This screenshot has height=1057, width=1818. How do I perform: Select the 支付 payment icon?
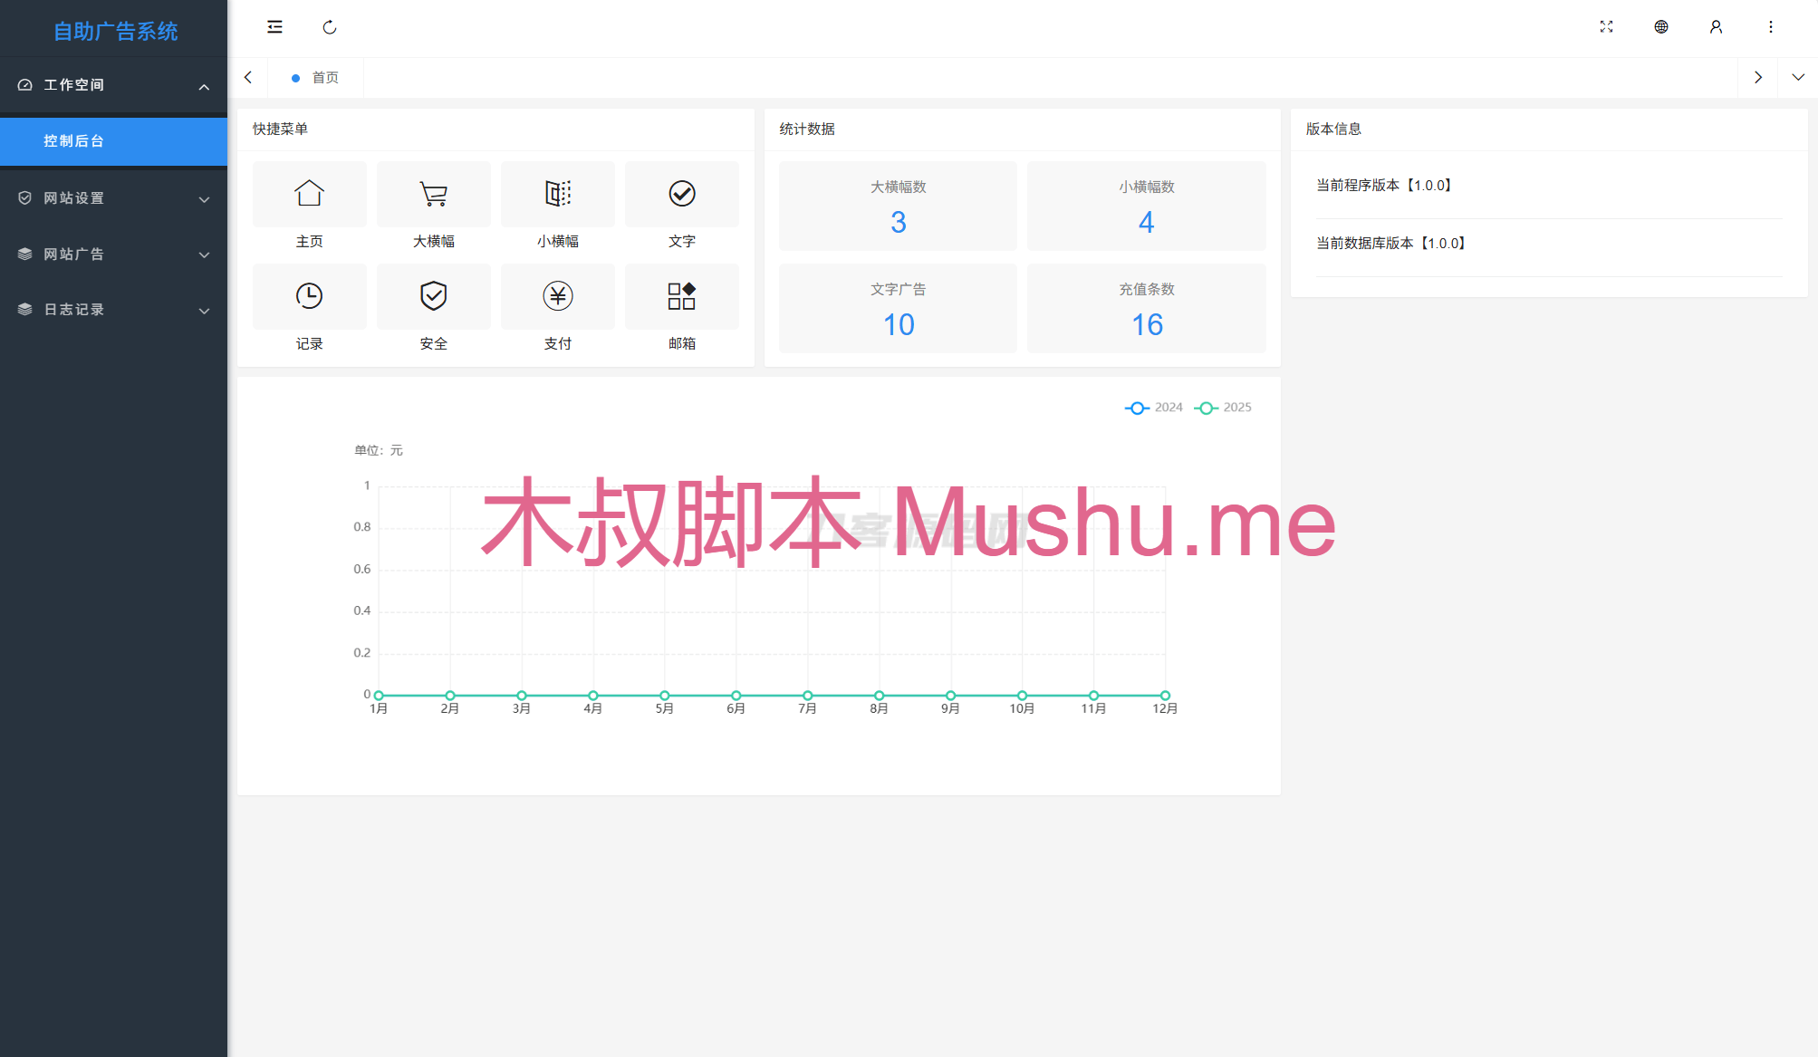(557, 296)
